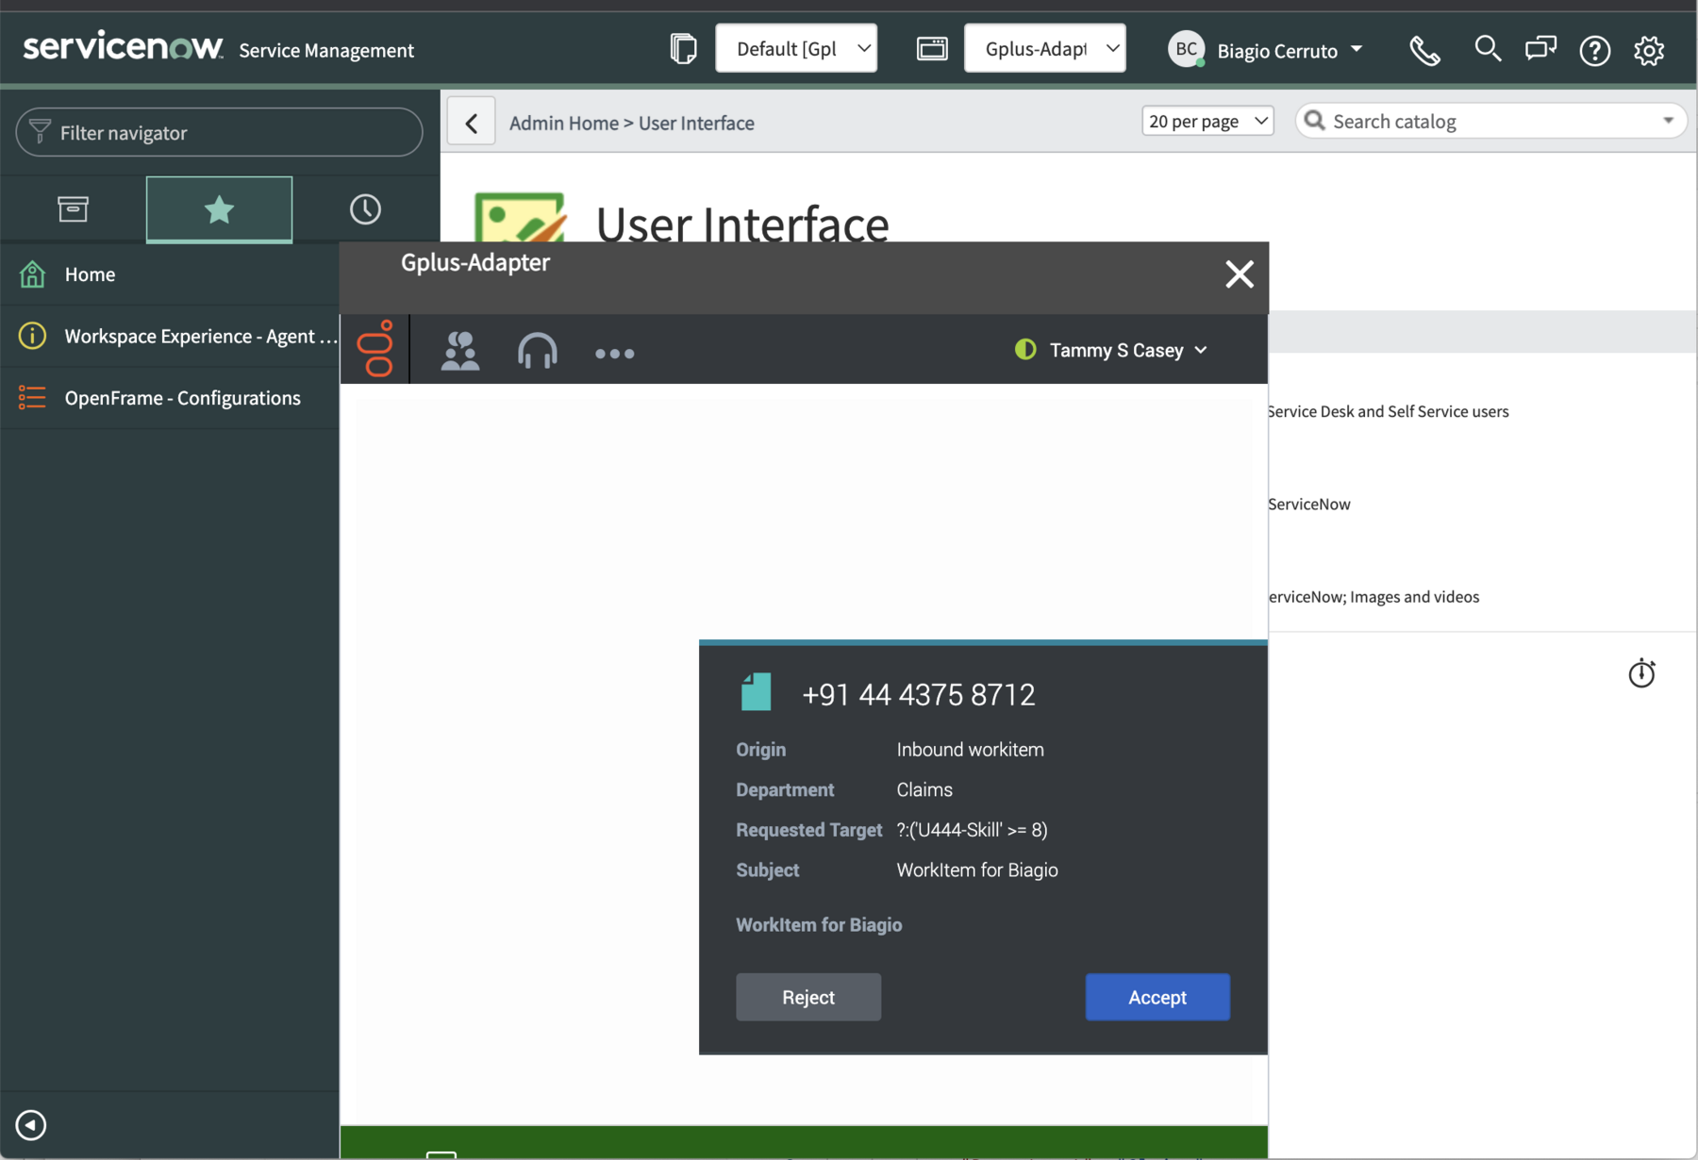Click the Subject value WorkItem for Biagio
Screen dimensions: 1698x1160
[977, 870]
